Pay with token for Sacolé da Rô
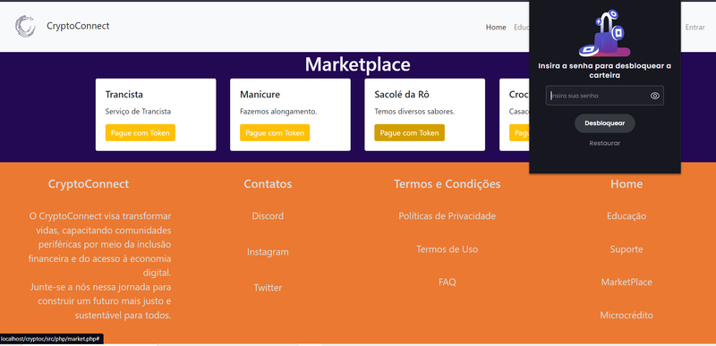Screen dimensions: 716x346 coord(410,132)
